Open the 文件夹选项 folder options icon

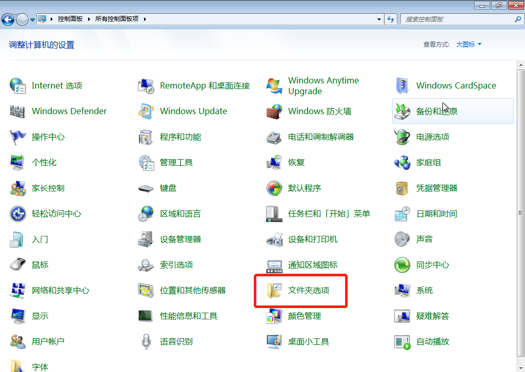[x=274, y=291]
